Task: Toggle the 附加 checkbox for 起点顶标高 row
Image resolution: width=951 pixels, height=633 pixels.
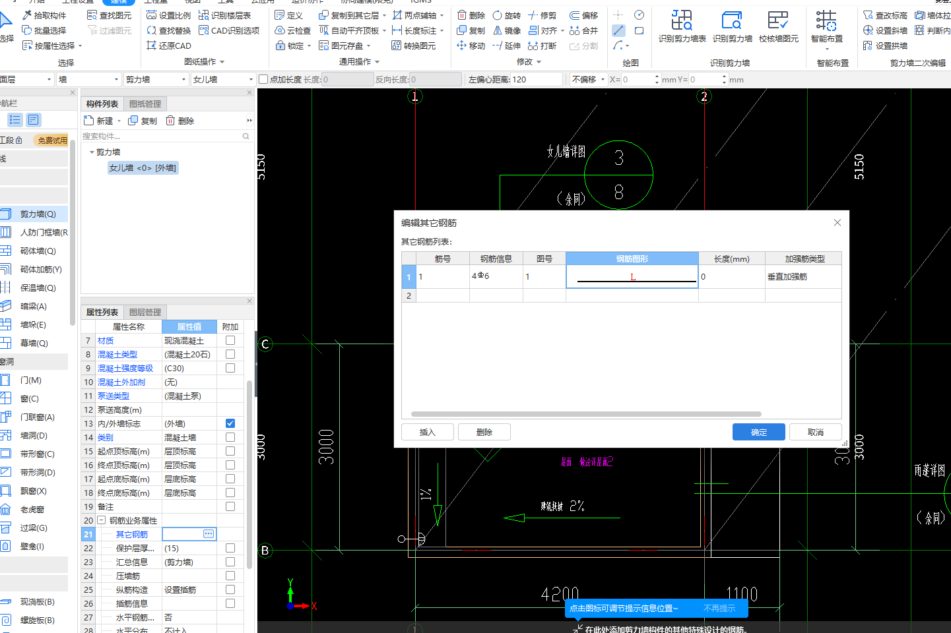Action: 230,451
